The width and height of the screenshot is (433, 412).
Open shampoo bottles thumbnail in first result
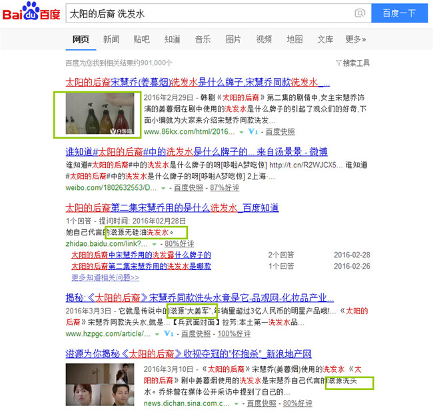(x=103, y=114)
